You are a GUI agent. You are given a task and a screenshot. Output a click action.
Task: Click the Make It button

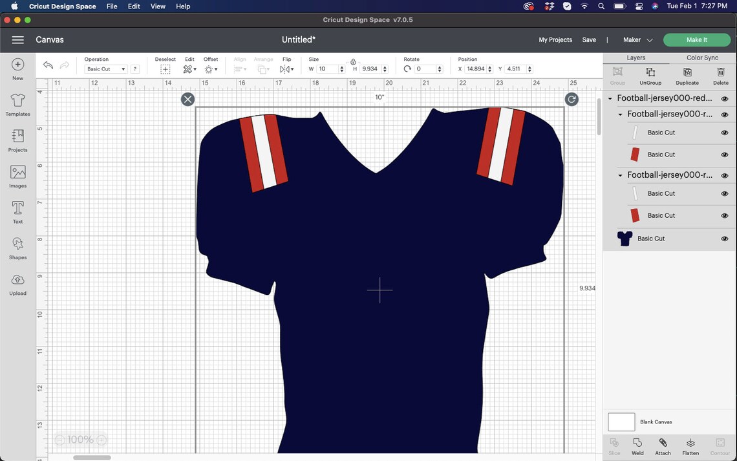(x=697, y=39)
